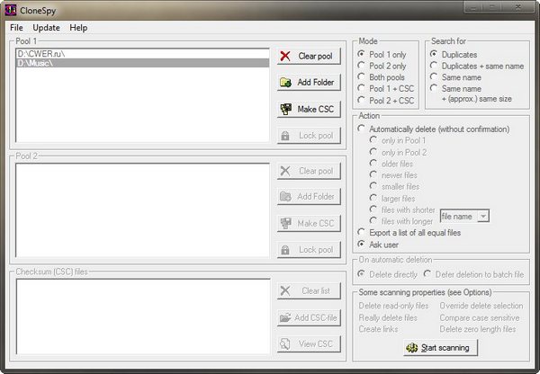Click the Clear list button

309,290
